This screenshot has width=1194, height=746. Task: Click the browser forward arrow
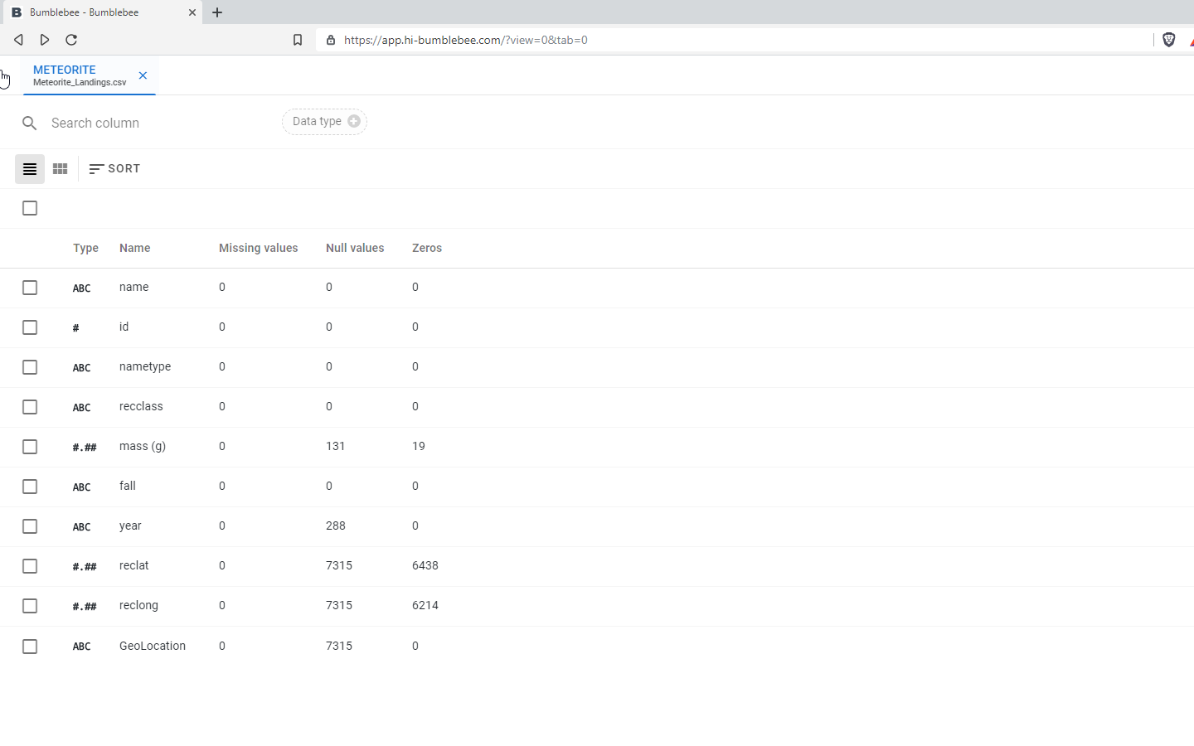(45, 40)
